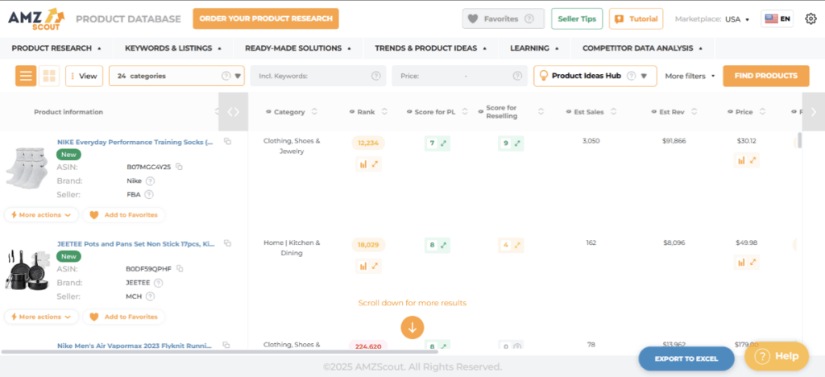The width and height of the screenshot is (825, 377).
Task: Click Export to Excel button
Action: pyautogui.click(x=686, y=358)
